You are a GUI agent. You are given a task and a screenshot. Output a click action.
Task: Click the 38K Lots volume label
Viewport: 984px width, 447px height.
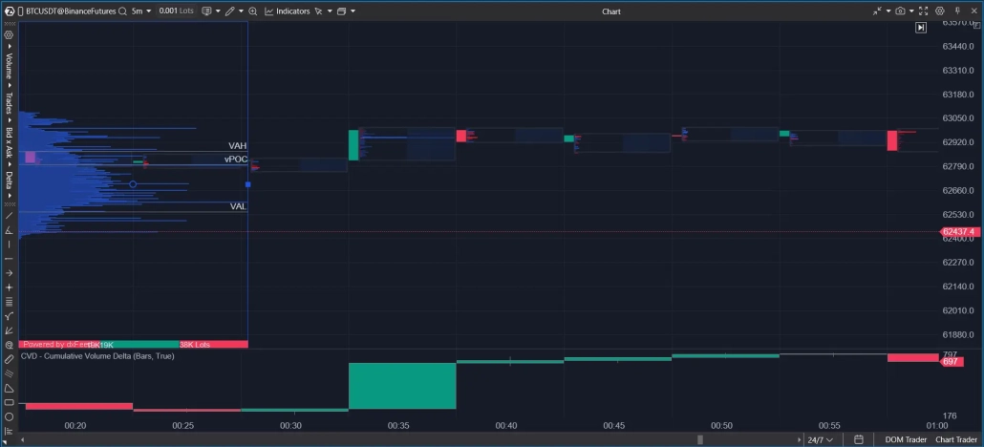pos(195,345)
